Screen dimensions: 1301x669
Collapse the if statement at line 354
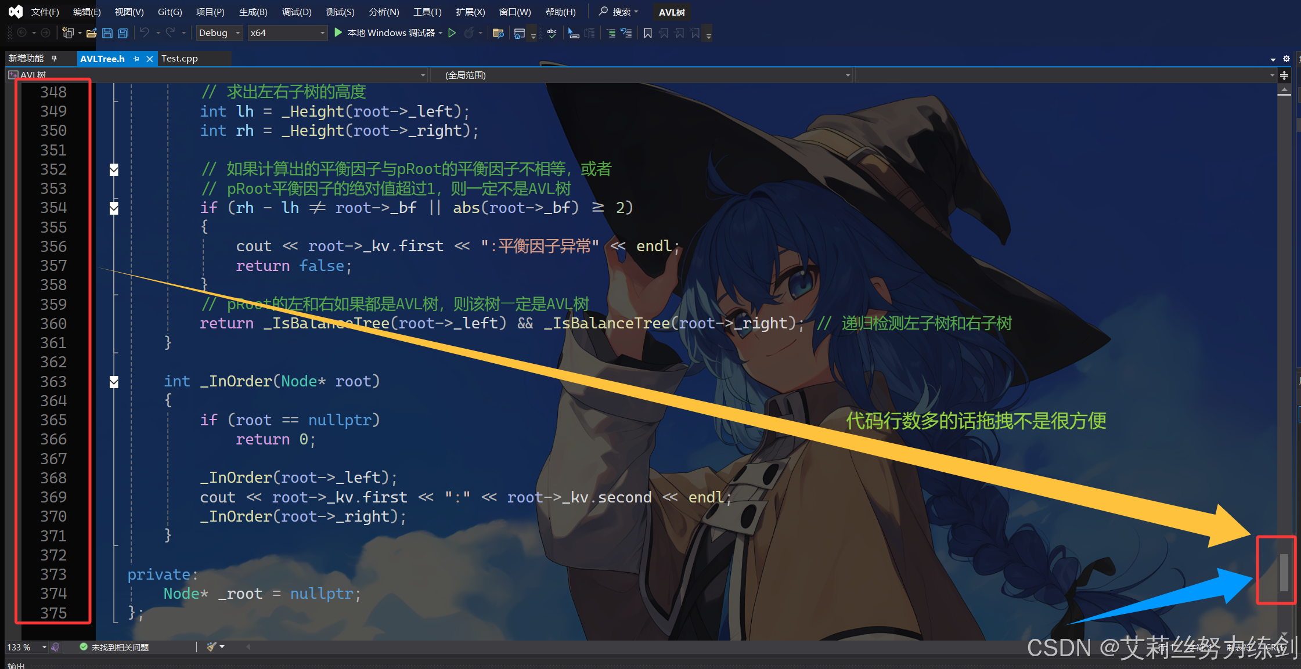pyautogui.click(x=114, y=208)
